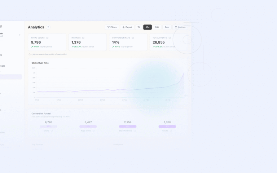Viewport: 277px width, 173px height.
Task: Click info icon beside Page Views label
Action: pyautogui.click(x=94, y=131)
